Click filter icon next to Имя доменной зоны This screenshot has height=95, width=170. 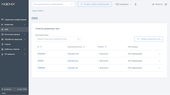(x=84, y=47)
